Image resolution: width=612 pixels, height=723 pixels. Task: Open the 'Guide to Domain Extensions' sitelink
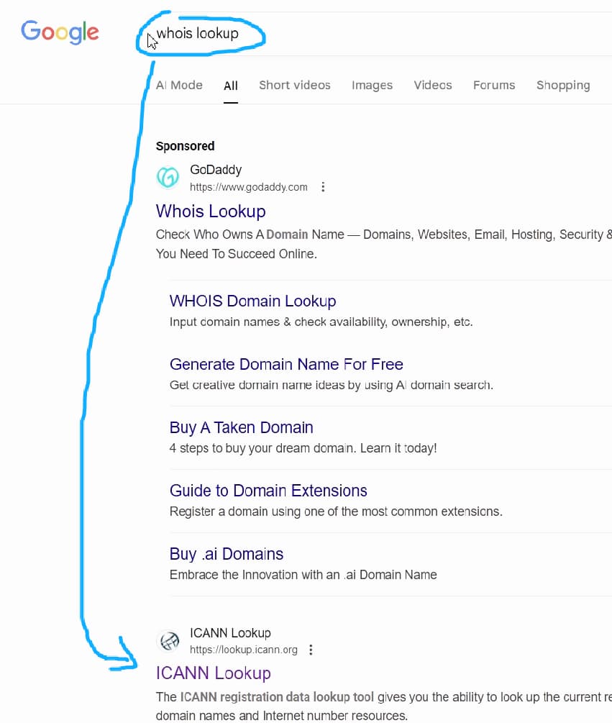click(x=268, y=491)
